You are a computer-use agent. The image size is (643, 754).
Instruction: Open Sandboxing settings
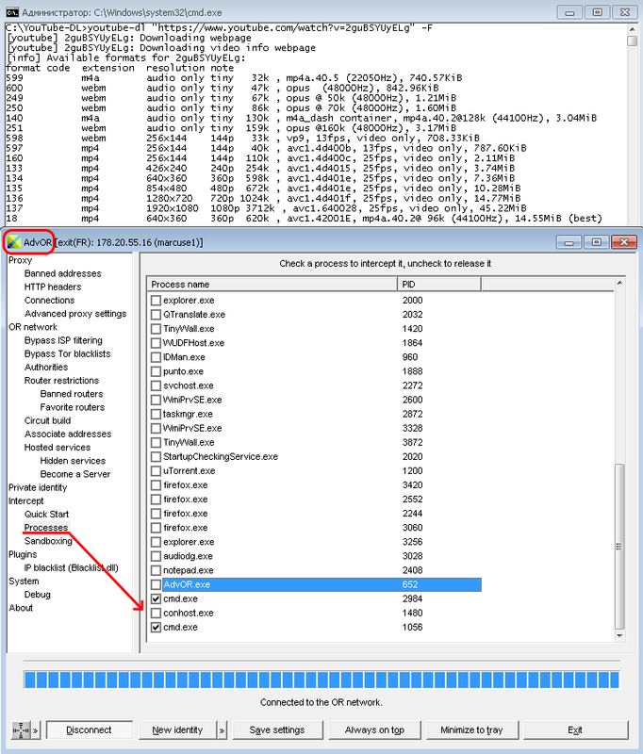pyautogui.click(x=48, y=541)
